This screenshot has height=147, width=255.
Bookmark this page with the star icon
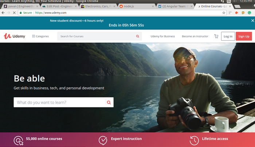[224, 13]
